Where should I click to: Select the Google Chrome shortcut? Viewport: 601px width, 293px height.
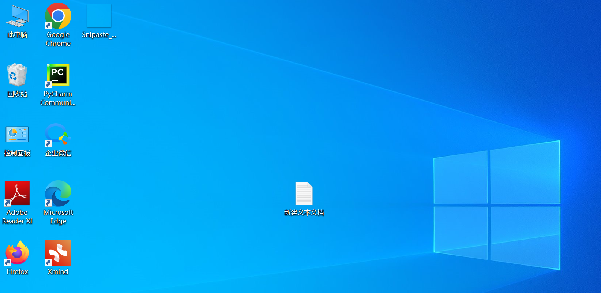pos(58,16)
